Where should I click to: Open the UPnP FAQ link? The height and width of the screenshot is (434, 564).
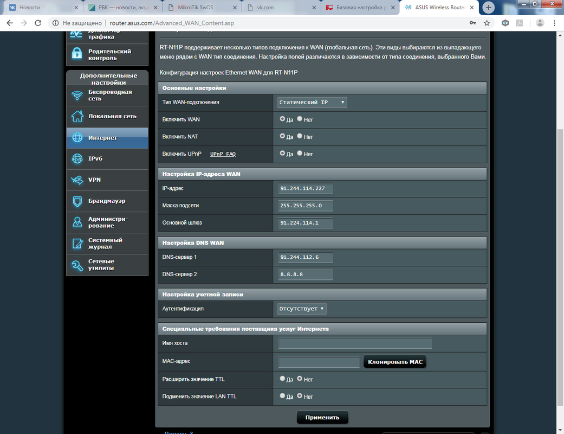223,154
